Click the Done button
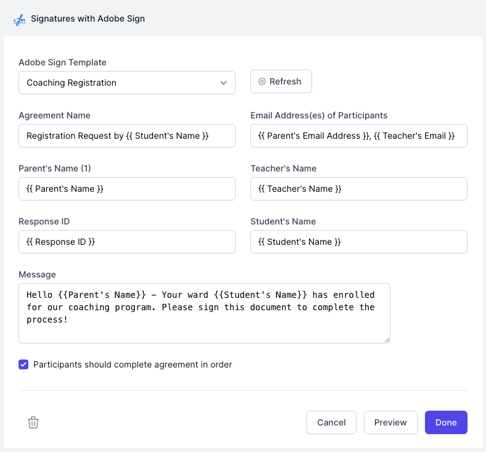Screen dimensions: 486x452 coord(446,422)
